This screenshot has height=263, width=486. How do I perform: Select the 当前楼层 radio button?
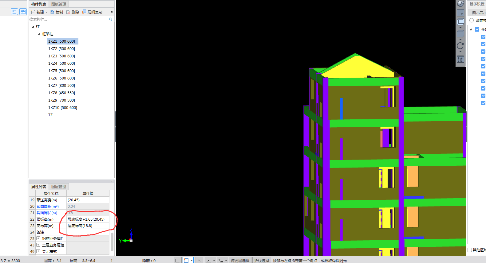click(x=472, y=20)
